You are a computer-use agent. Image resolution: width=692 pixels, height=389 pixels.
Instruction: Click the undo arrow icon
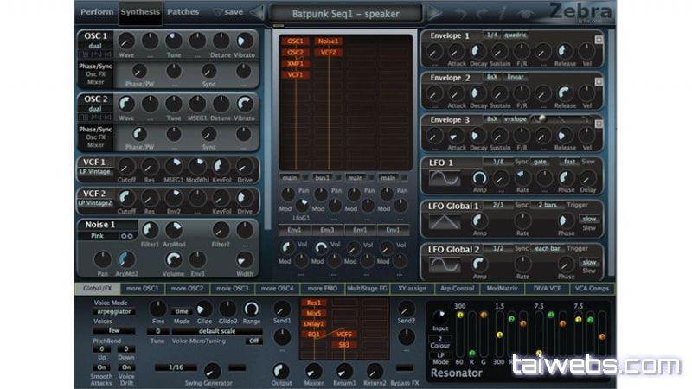pos(460,13)
